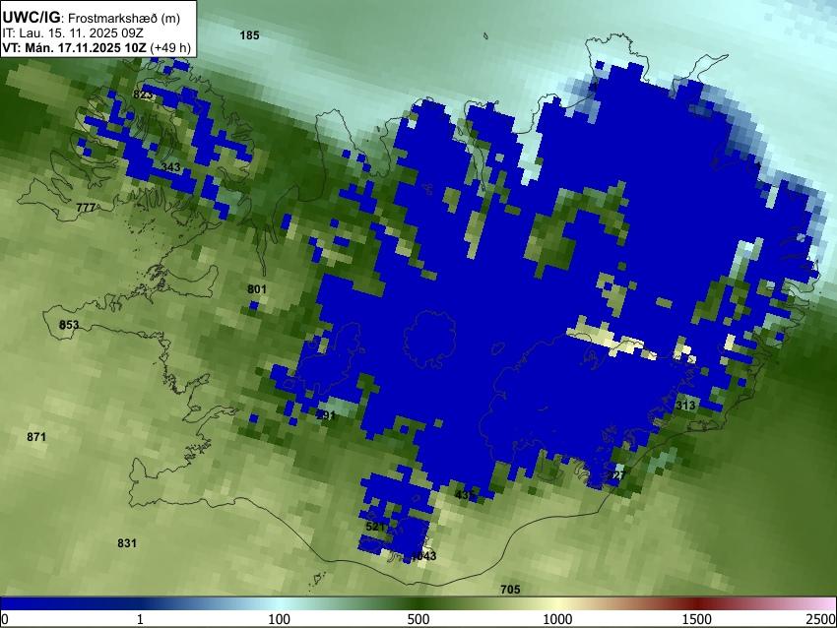Click the map value 705
This screenshot has width=837, height=628.
tap(510, 590)
